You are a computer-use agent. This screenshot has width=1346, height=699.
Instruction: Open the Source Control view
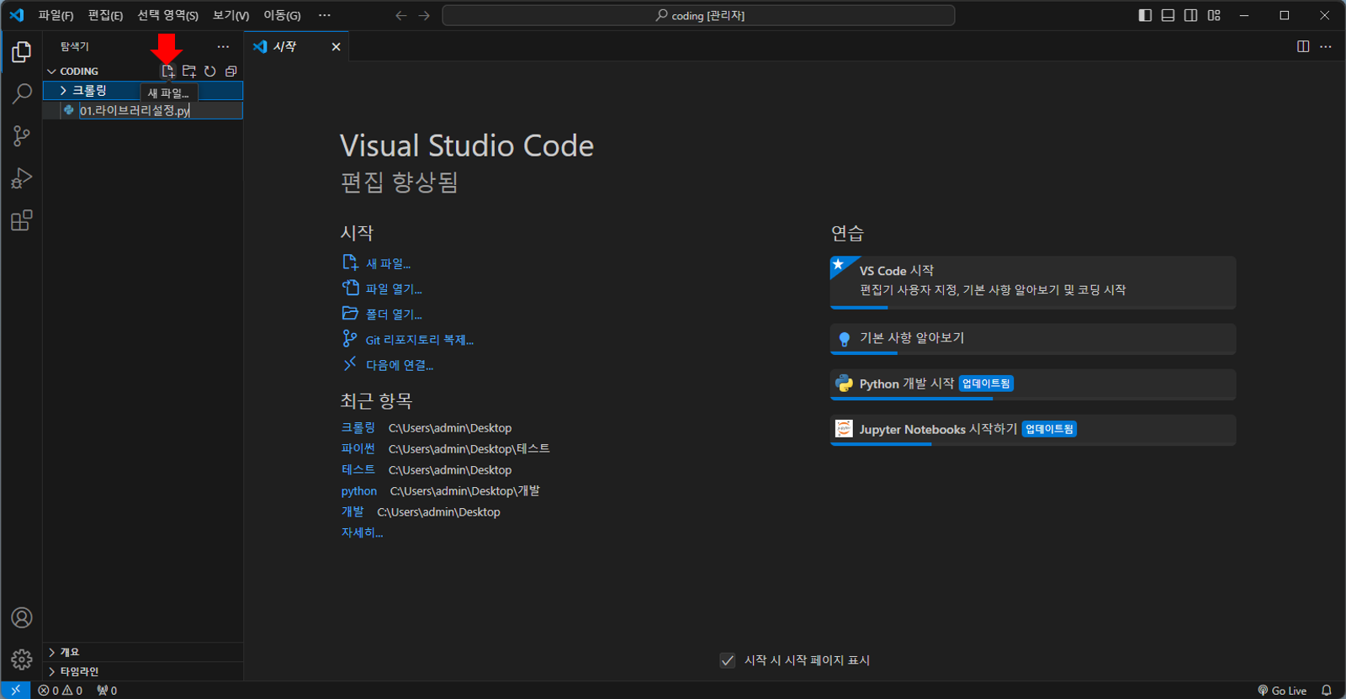pos(21,135)
